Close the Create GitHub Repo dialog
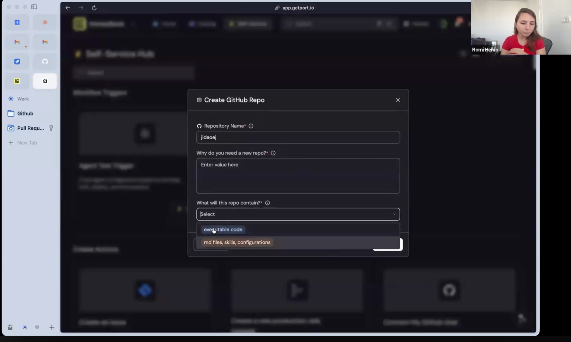 click(x=398, y=100)
